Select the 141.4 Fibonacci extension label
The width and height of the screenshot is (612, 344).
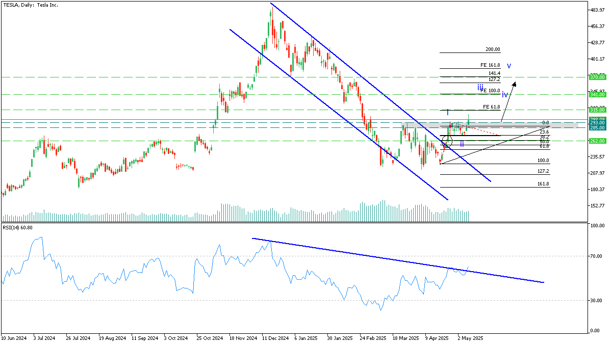[x=494, y=74]
